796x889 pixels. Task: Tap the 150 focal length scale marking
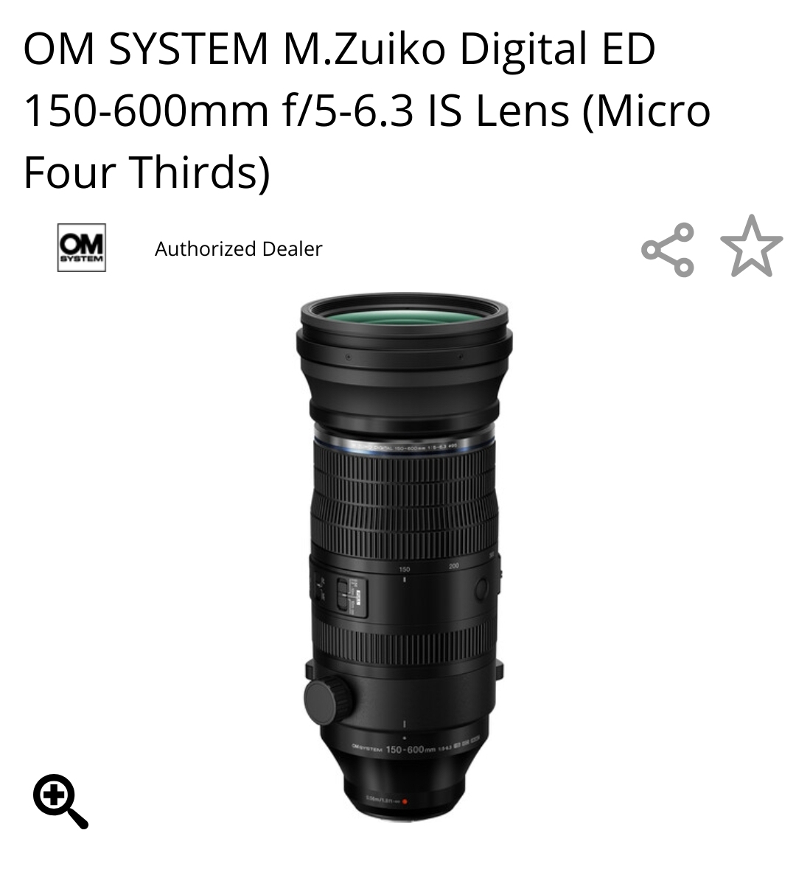point(404,569)
